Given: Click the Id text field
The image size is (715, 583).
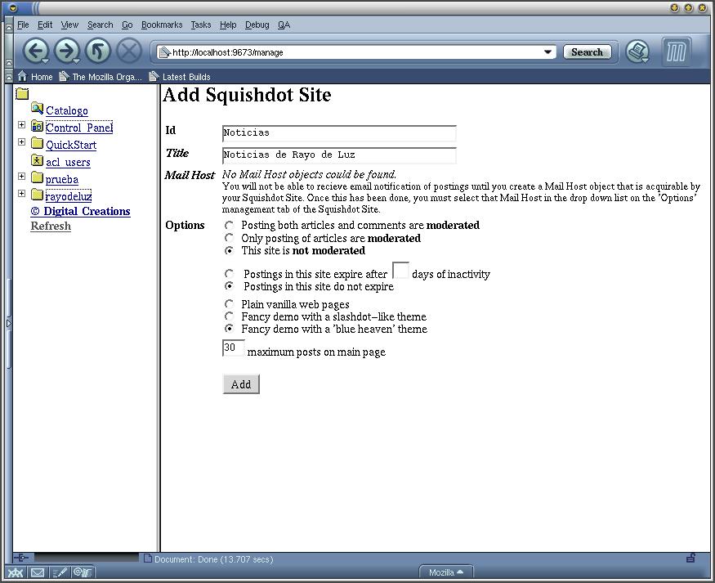Looking at the screenshot, I should [x=339, y=133].
